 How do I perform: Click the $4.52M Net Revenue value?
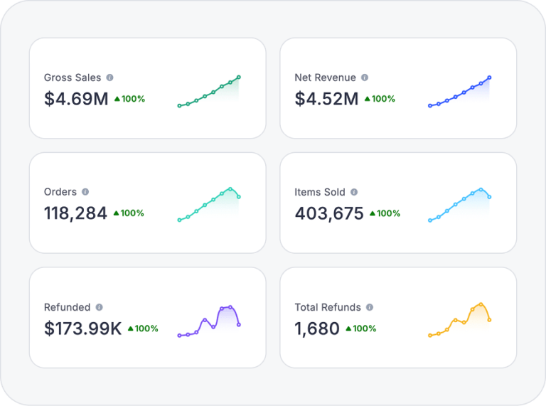click(326, 99)
